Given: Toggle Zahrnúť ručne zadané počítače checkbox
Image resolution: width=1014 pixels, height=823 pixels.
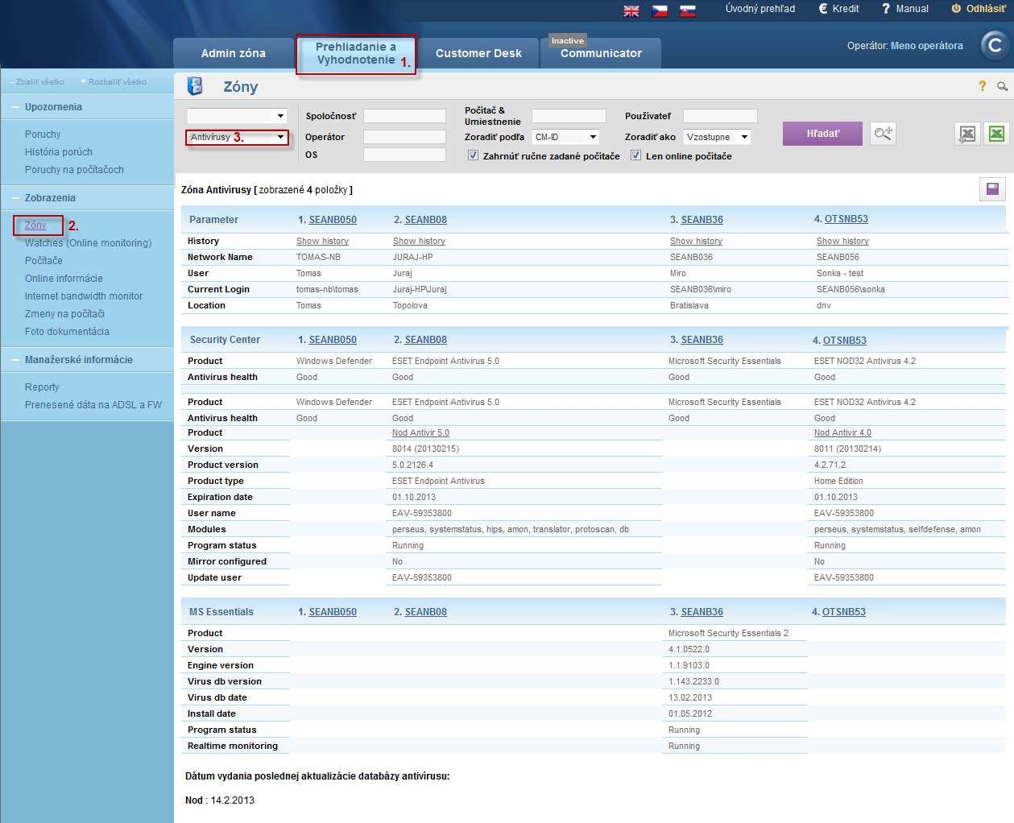Looking at the screenshot, I should 474,155.
